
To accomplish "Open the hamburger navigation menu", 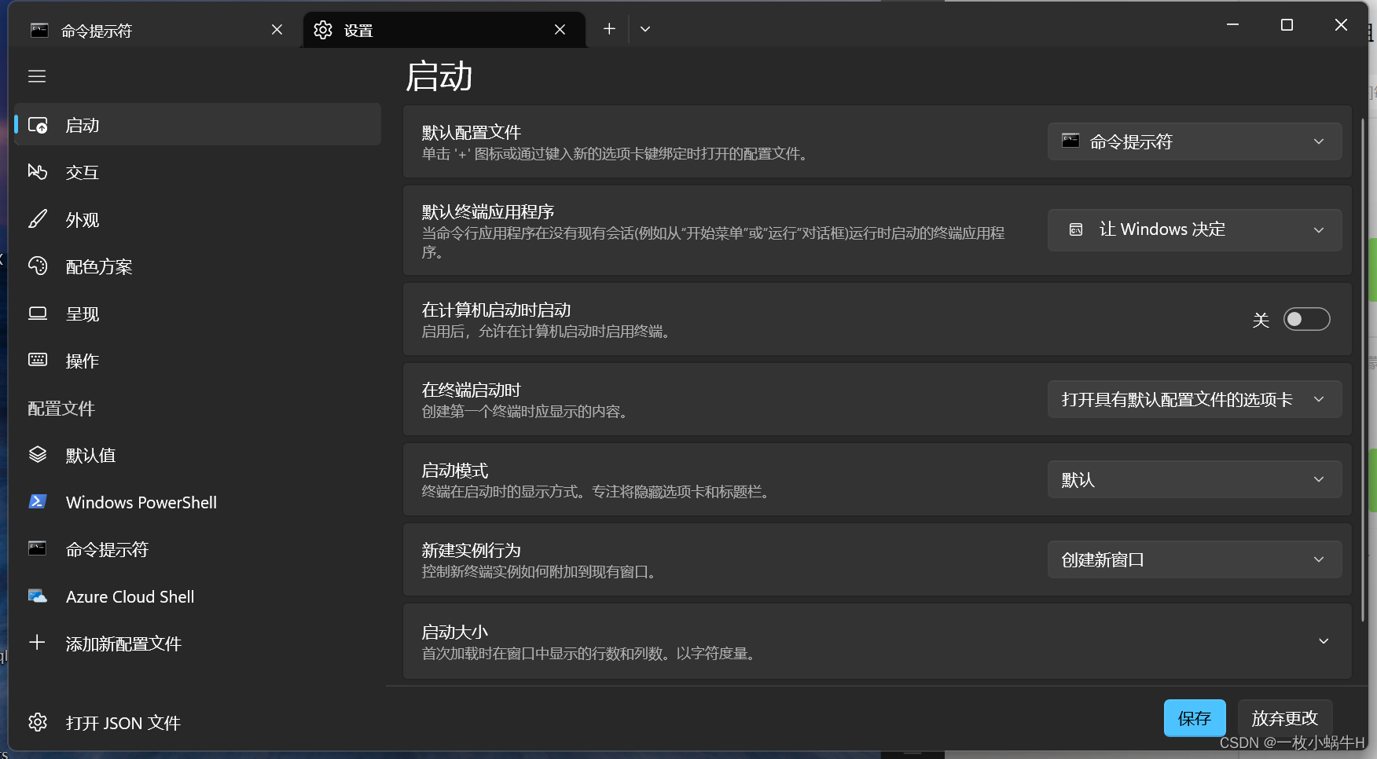I will (x=37, y=76).
